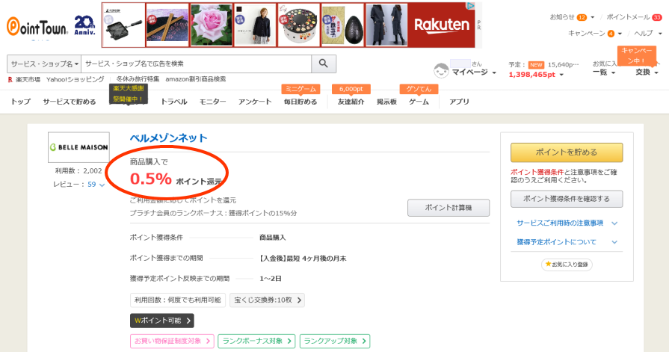The height and width of the screenshot is (352, 669).
Task: Open the Yahoo!ショッピング quick link
Action: coord(75,79)
